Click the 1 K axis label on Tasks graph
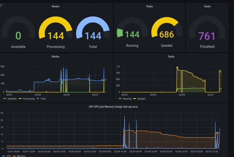This screenshot has height=157, width=234. tap(118, 67)
